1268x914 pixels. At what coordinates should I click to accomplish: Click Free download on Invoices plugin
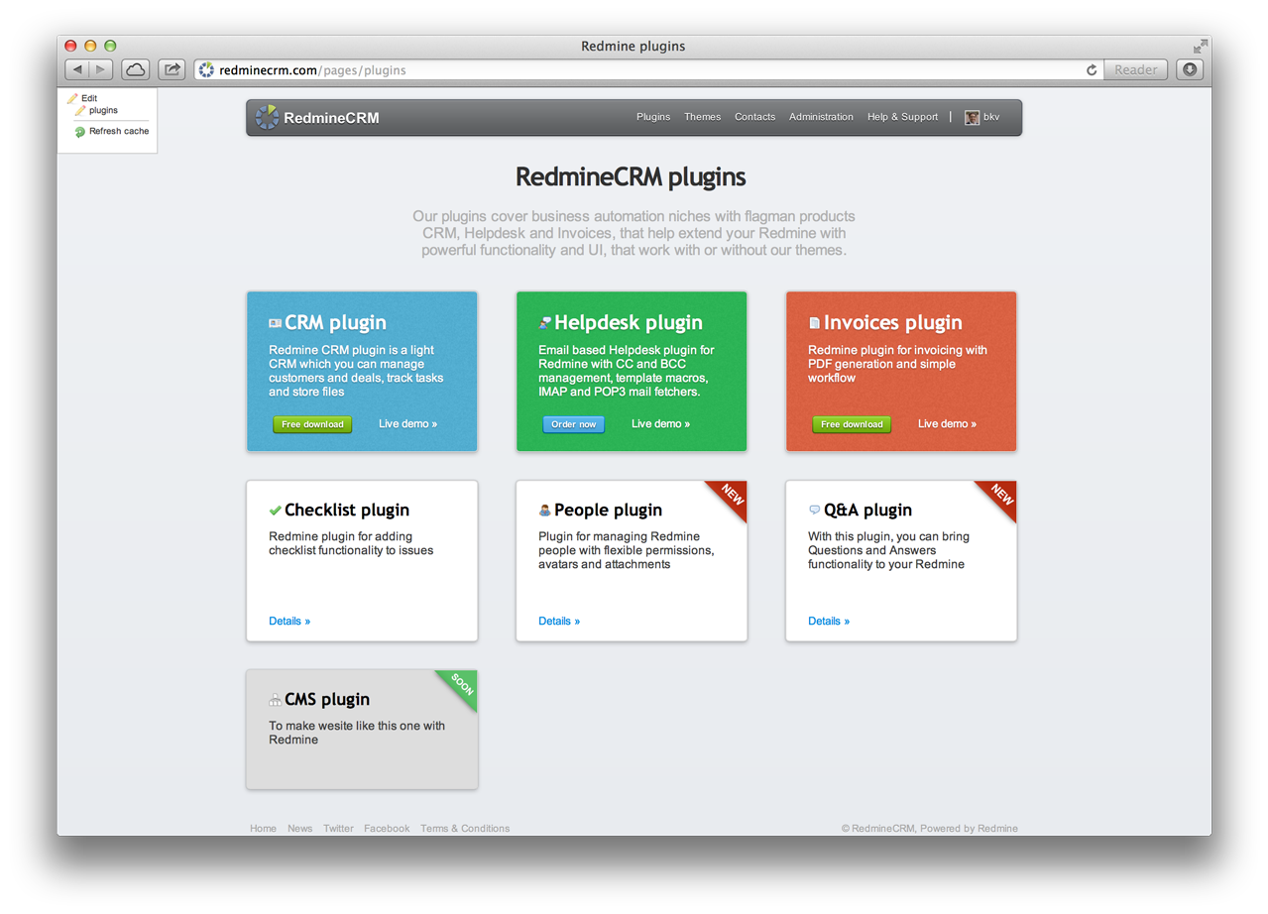pyautogui.click(x=852, y=424)
